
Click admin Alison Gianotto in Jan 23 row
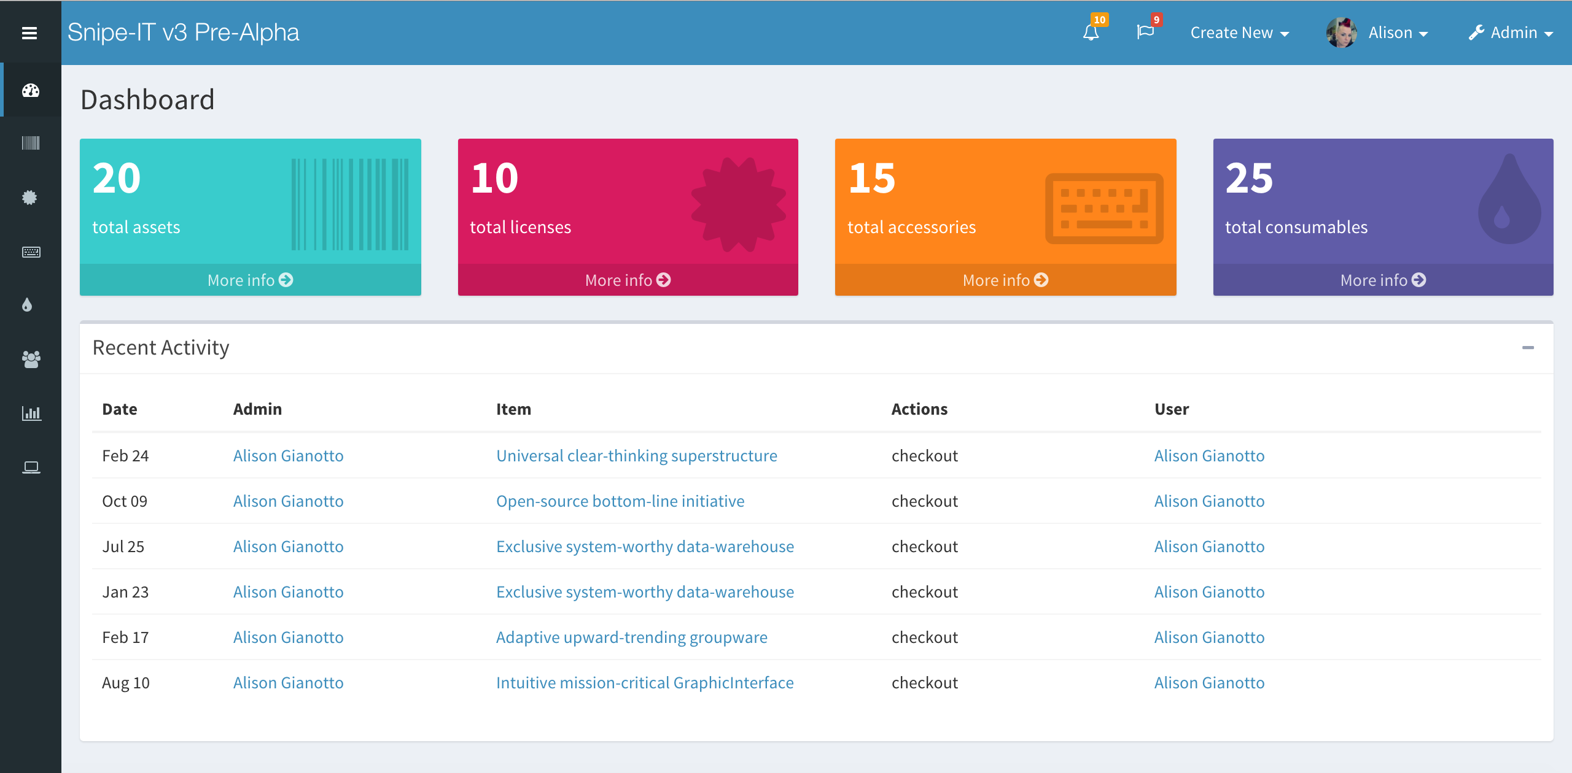[289, 592]
